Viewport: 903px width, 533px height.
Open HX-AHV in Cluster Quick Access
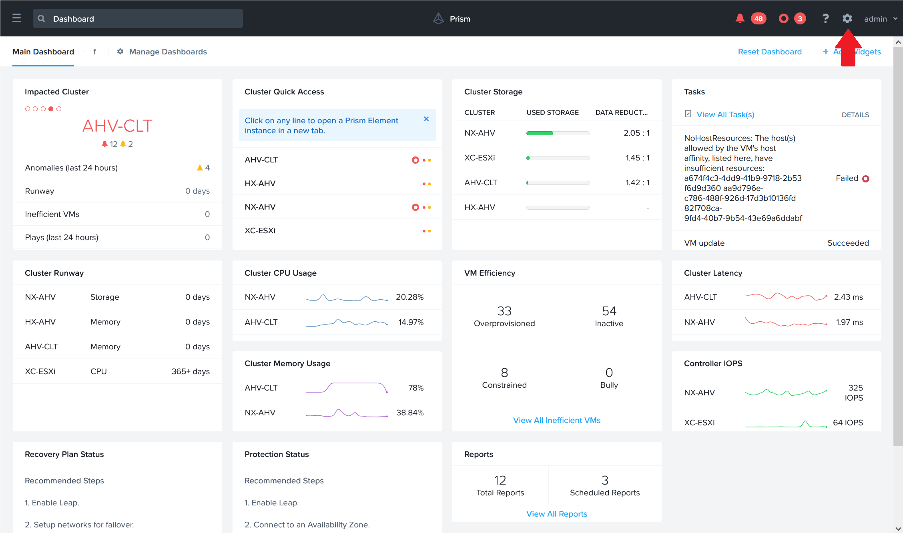pos(337,183)
